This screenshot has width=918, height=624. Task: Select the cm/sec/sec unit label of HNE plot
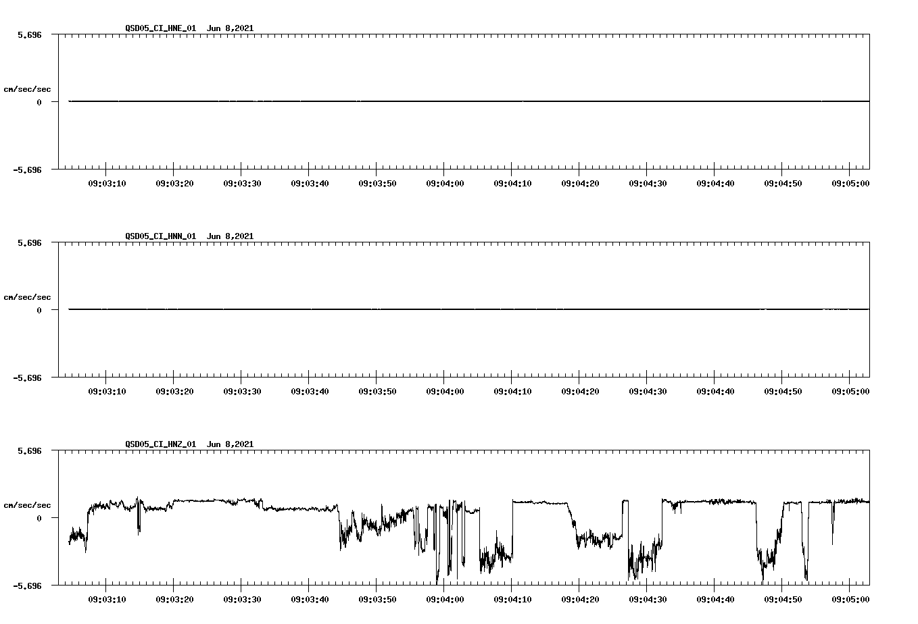[27, 89]
